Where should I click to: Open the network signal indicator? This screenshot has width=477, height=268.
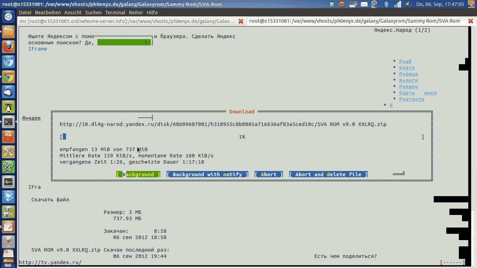point(397,4)
